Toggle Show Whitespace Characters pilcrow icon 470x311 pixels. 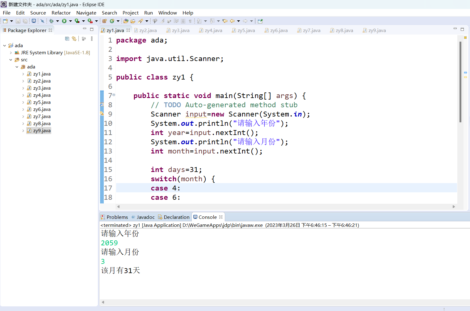[x=190, y=21]
